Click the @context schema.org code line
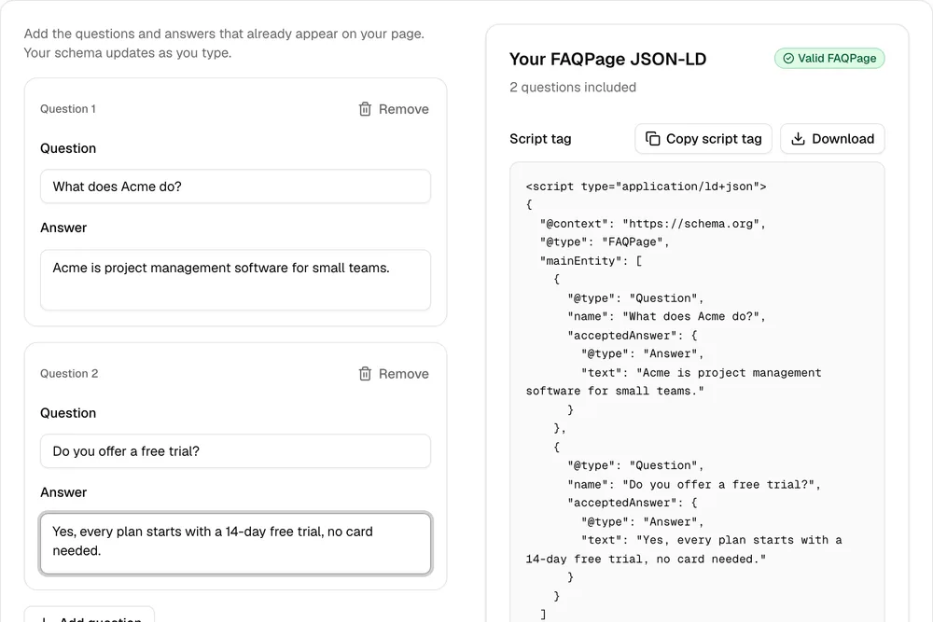Screen dimensions: 933x622 click(x=652, y=224)
